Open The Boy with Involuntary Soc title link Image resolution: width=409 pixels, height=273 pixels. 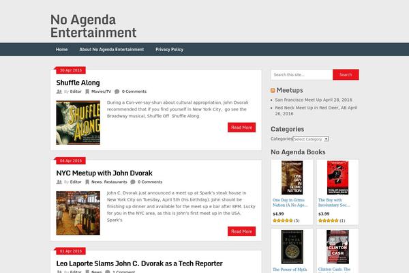point(334,203)
